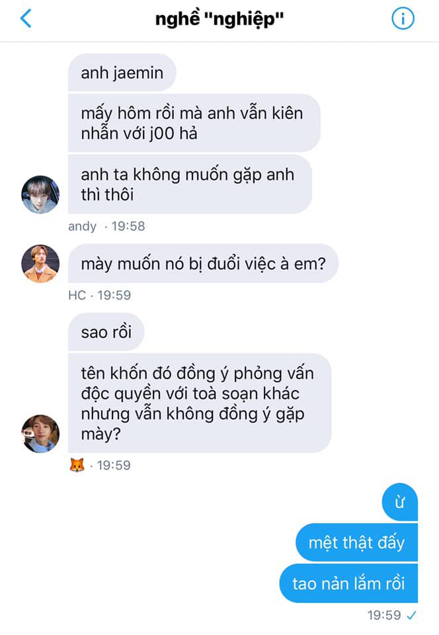Open the fox user's profile avatar
The height and width of the screenshot is (635, 439).
[40, 434]
